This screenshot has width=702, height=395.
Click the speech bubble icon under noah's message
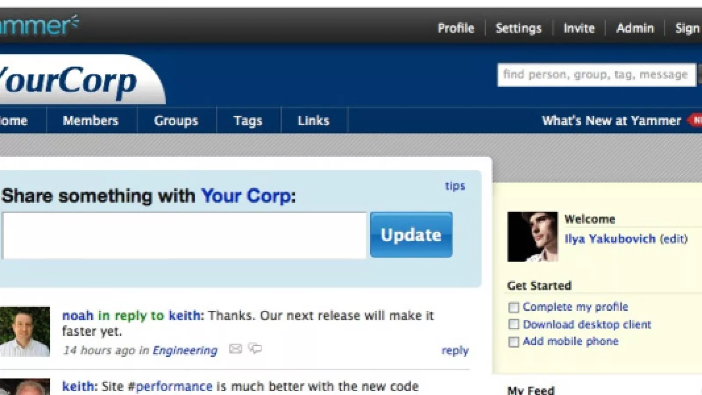(x=255, y=349)
